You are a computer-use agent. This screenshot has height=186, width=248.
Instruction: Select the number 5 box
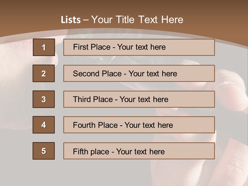pyautogui.click(x=44, y=151)
